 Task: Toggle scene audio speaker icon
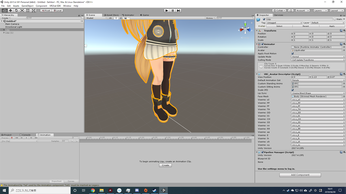click(121, 18)
